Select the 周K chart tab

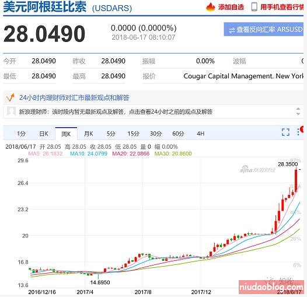(66, 134)
